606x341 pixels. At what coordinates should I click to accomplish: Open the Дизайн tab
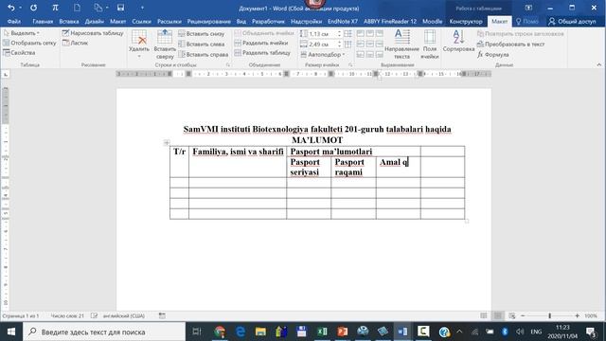95,21
